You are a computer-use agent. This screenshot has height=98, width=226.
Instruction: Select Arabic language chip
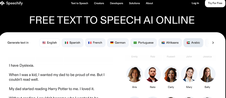click(193, 43)
